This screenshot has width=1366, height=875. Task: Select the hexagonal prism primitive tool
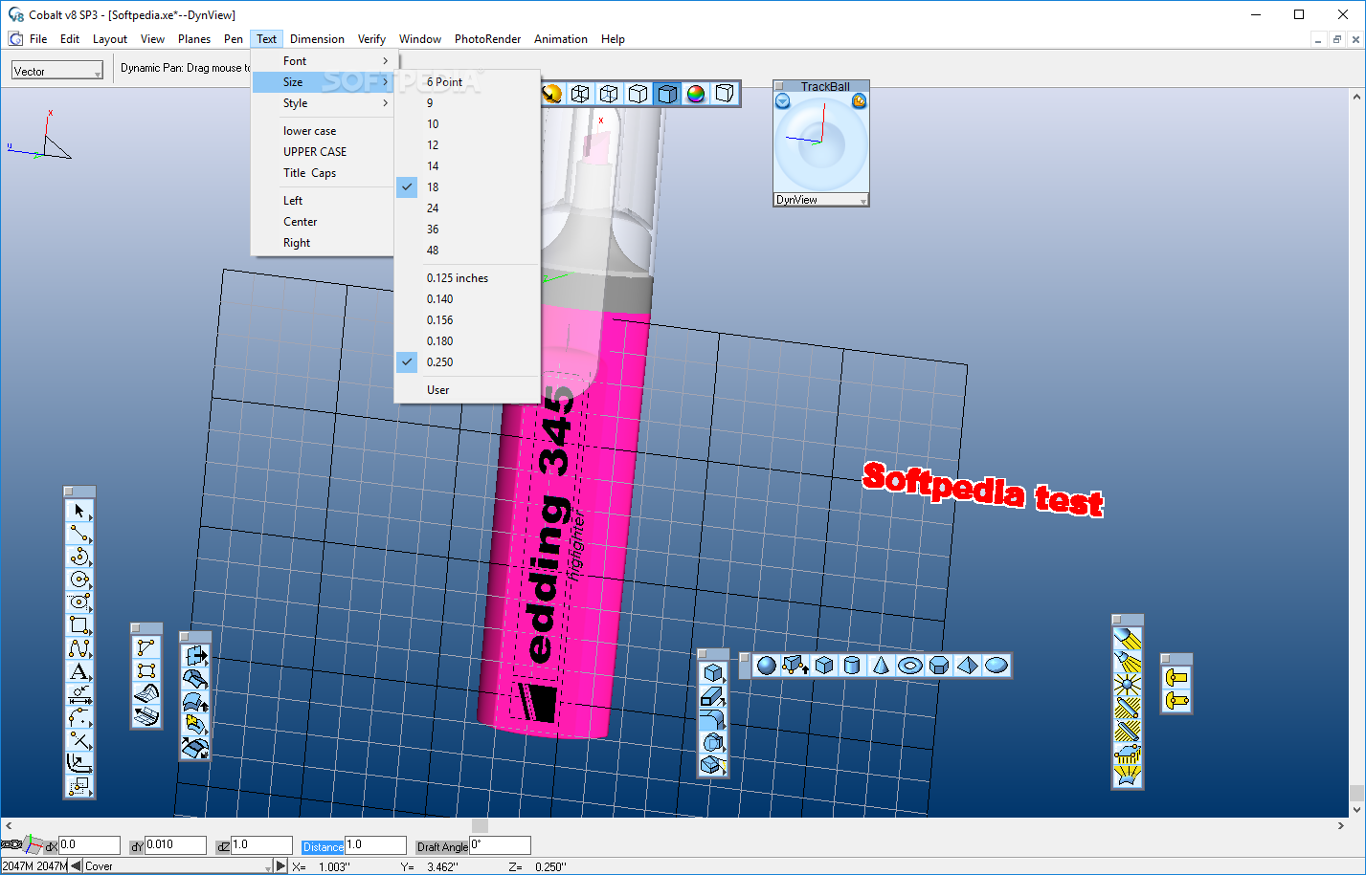(x=938, y=666)
